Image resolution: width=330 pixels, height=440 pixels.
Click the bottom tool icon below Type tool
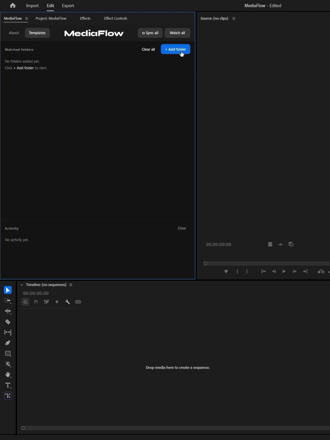pyautogui.click(x=8, y=396)
